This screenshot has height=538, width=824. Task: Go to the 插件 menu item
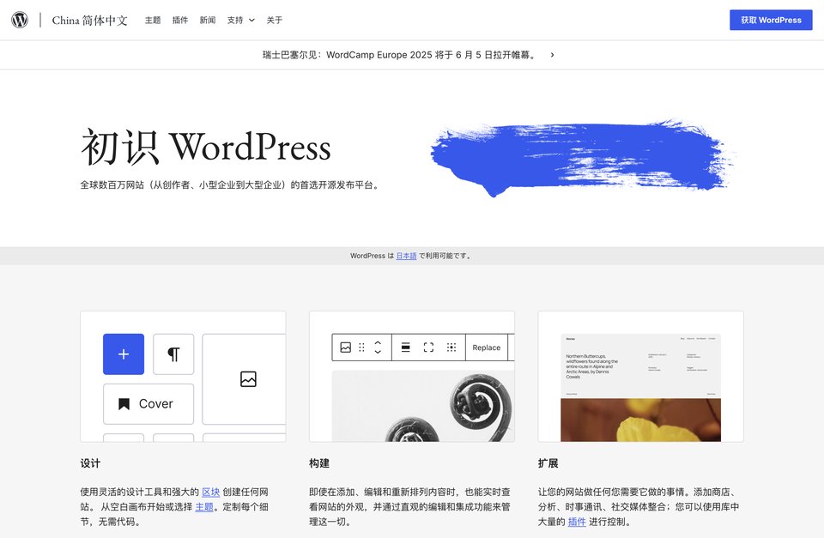point(180,20)
